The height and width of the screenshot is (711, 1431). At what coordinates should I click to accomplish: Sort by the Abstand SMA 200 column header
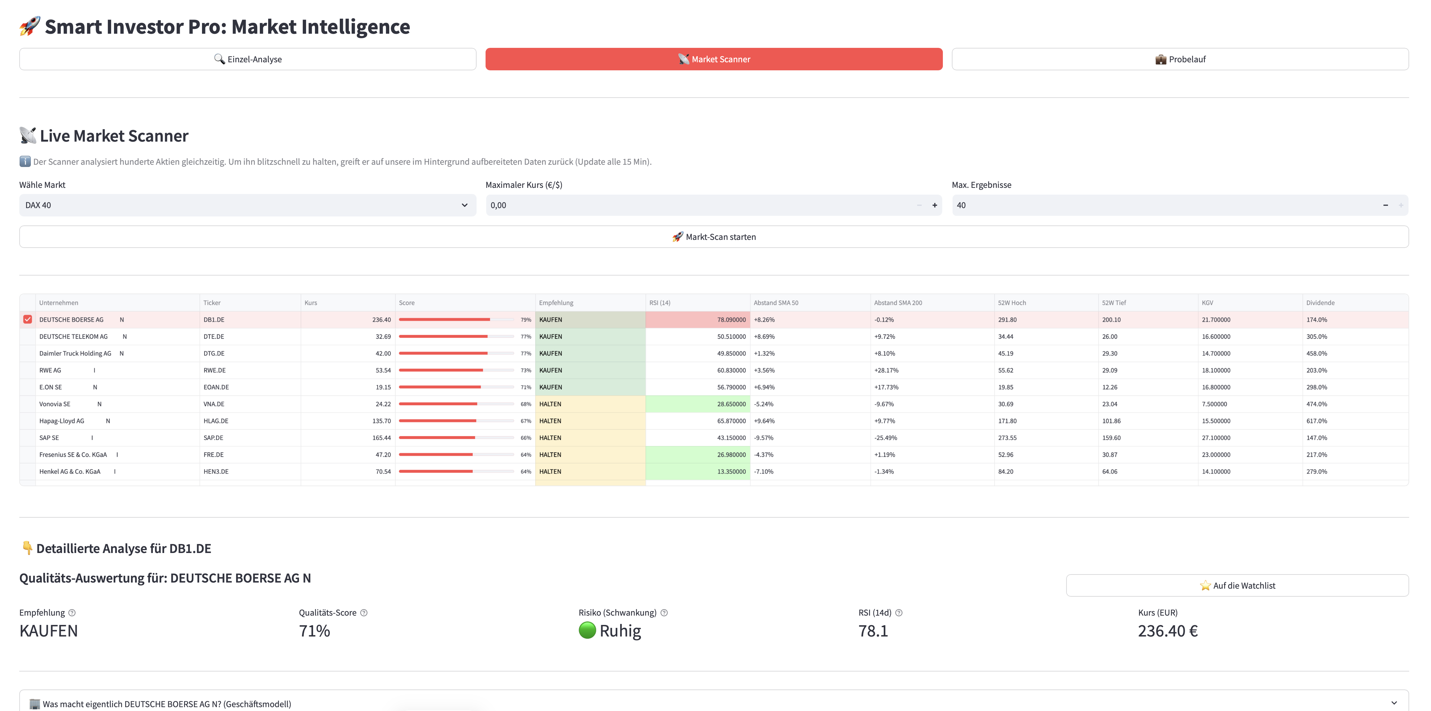[x=932, y=303]
